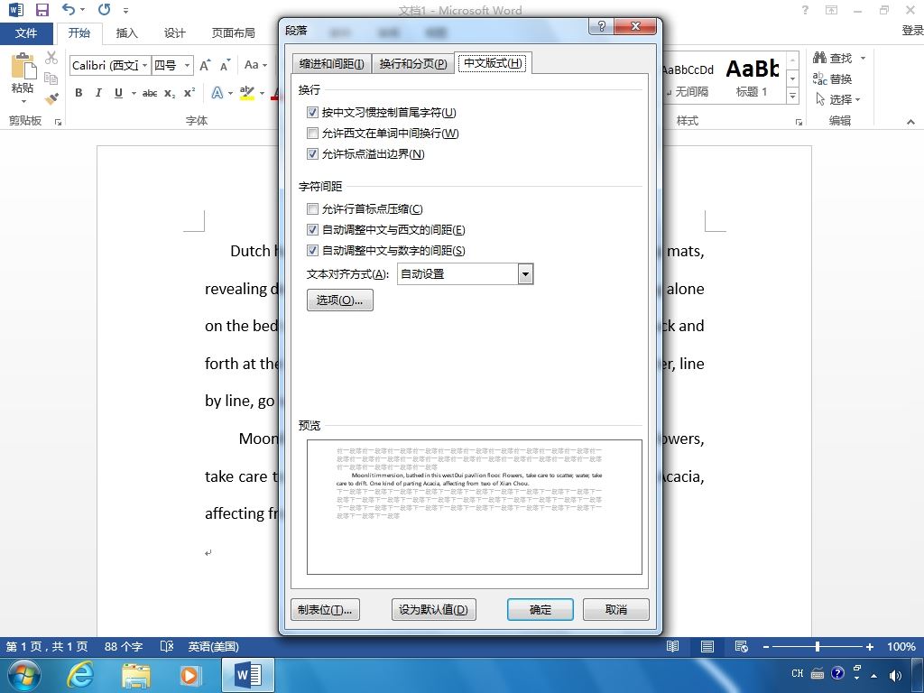Image resolution: width=924 pixels, height=693 pixels.
Task: Click the zoom in plus button
Action: coord(869,646)
